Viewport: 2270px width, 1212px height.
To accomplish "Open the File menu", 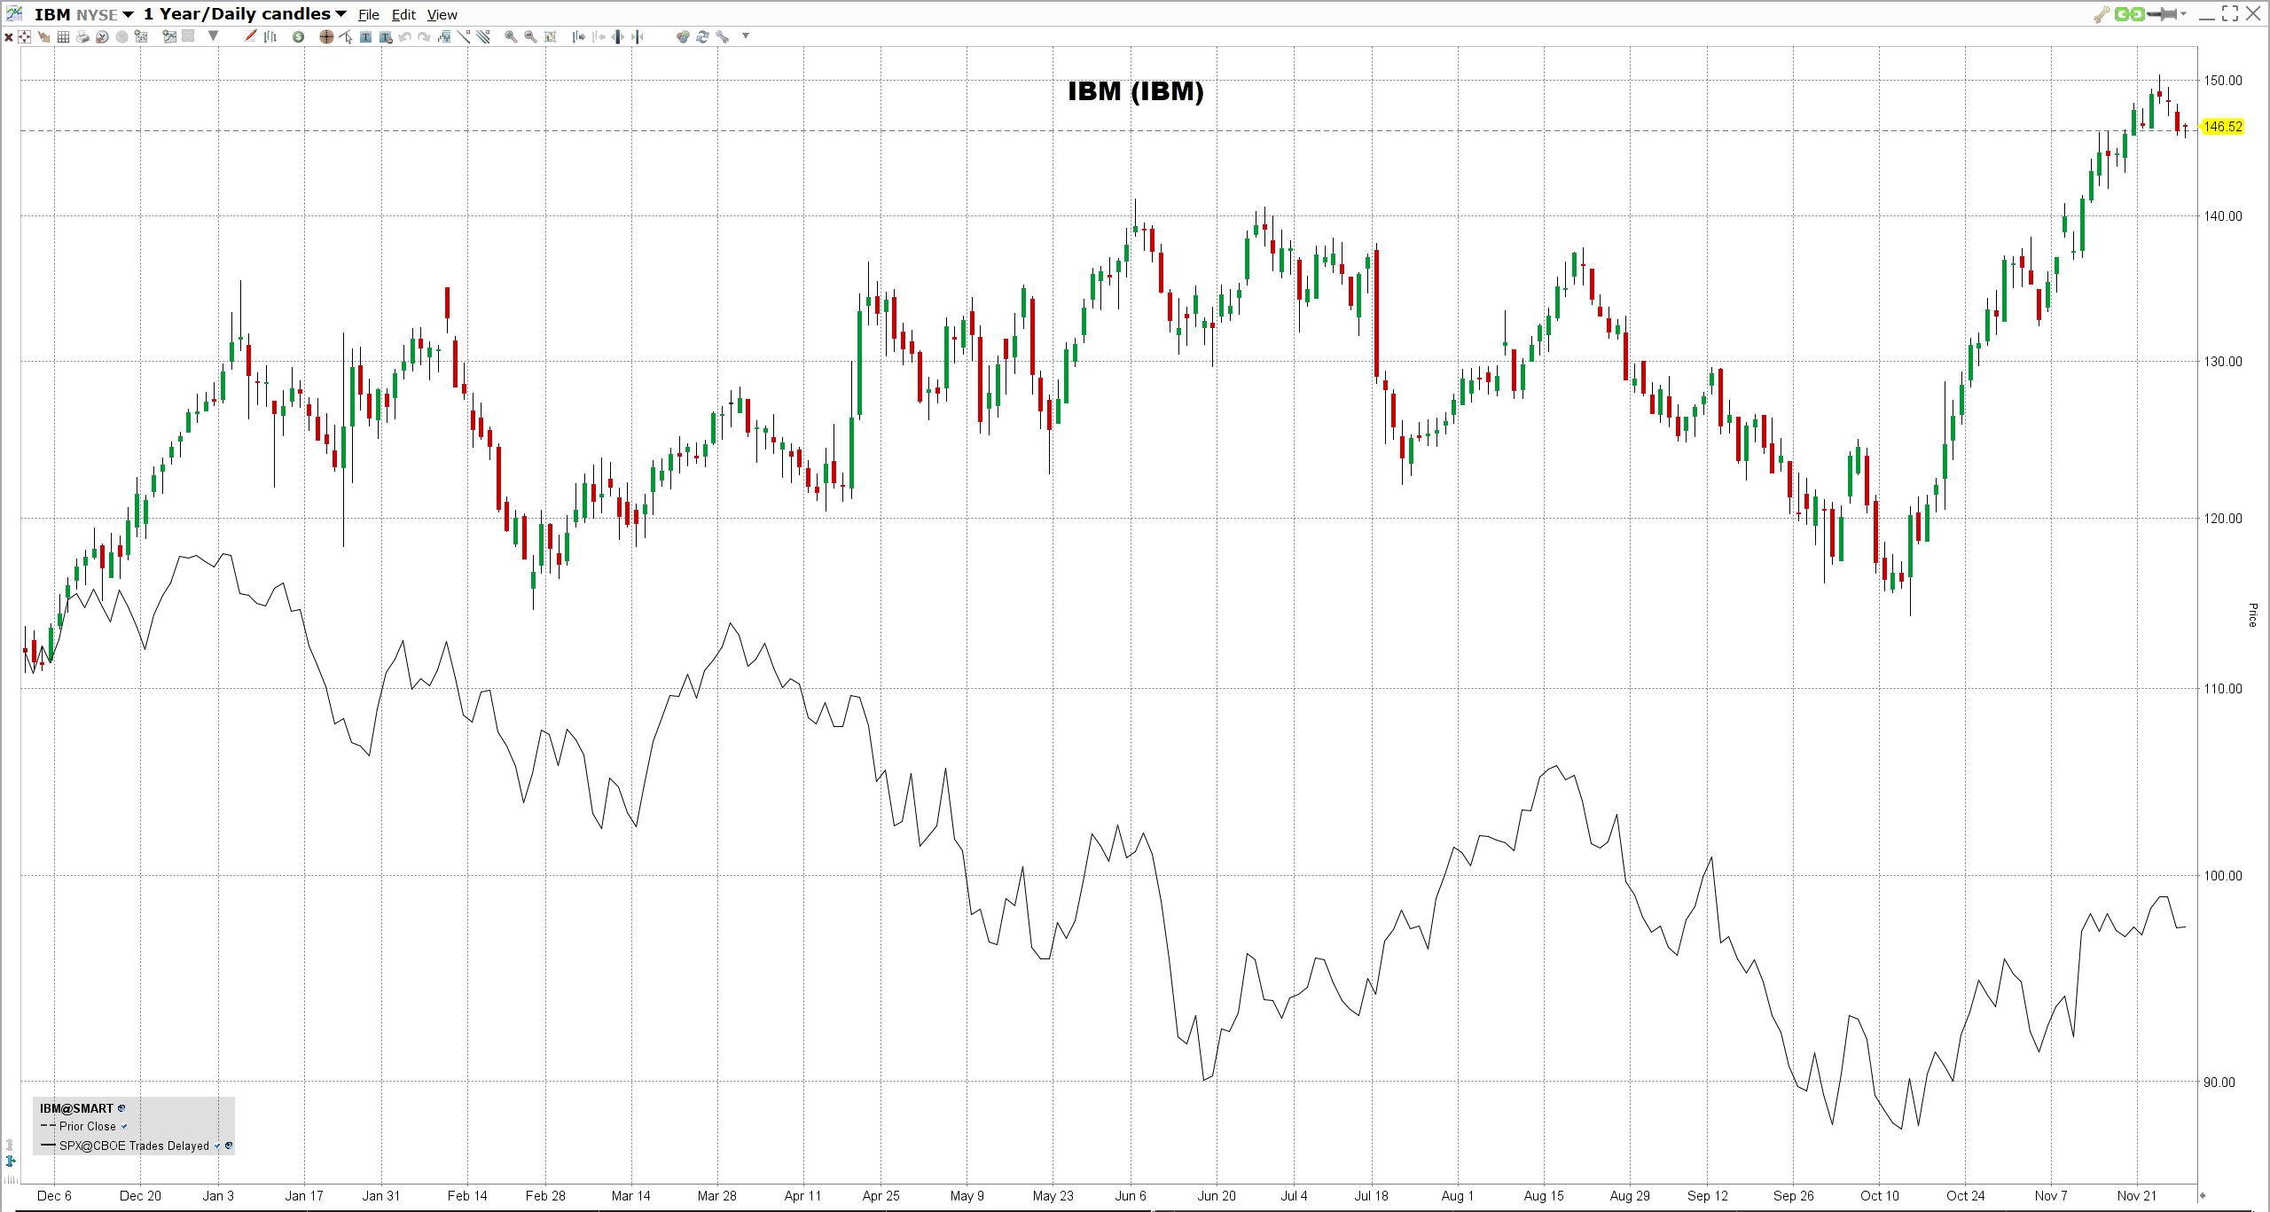I will click(x=368, y=14).
